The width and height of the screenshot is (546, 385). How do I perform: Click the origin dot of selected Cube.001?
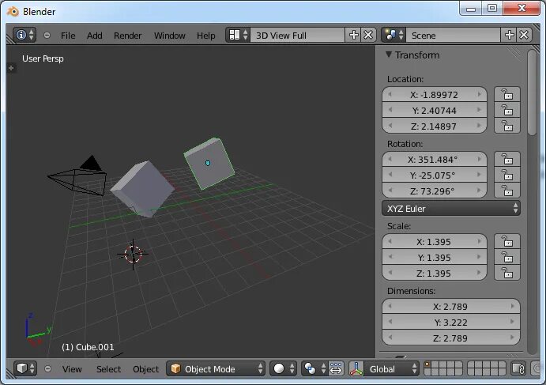[x=208, y=163]
